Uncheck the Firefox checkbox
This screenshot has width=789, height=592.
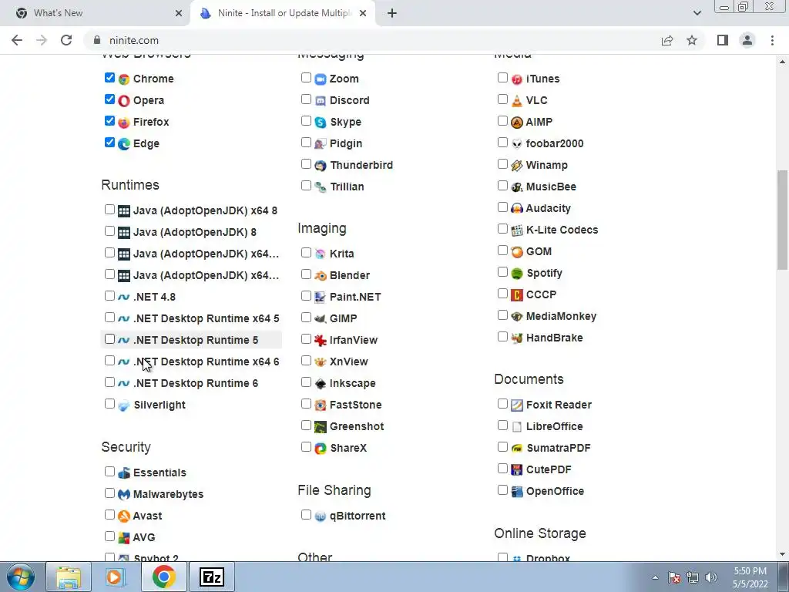tap(109, 121)
